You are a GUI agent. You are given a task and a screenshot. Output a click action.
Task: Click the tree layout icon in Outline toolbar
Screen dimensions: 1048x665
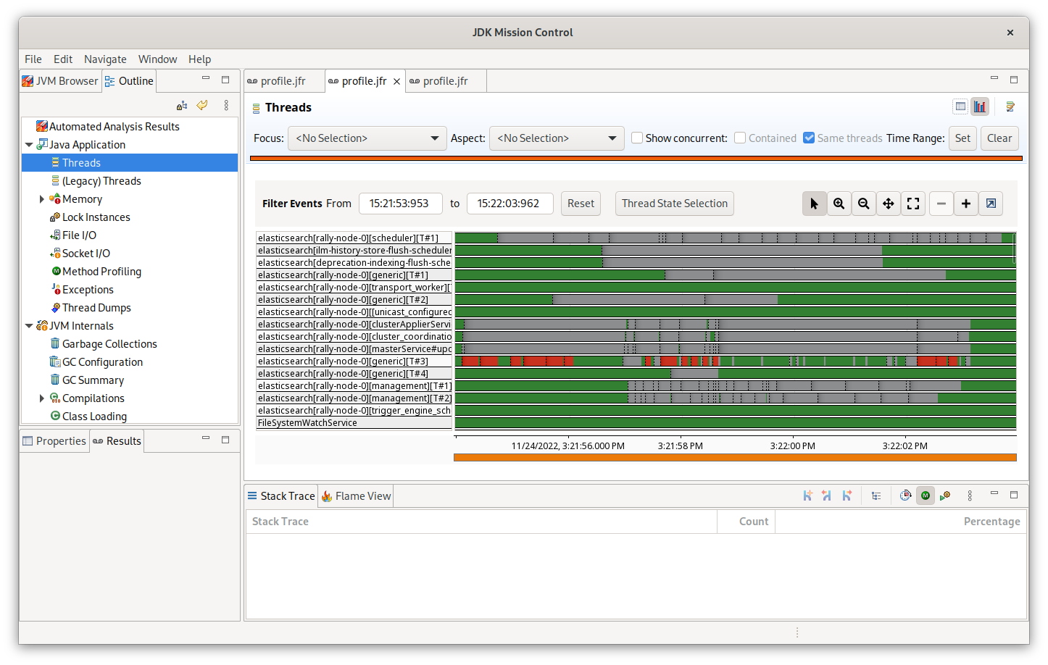[182, 105]
